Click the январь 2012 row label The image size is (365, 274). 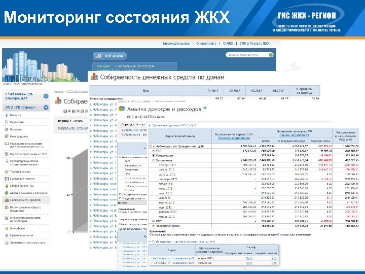[166, 217]
